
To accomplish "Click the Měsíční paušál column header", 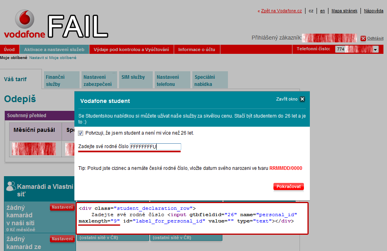I will coord(35,131).
